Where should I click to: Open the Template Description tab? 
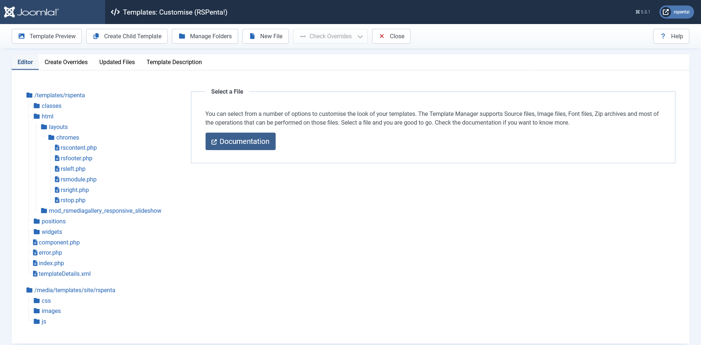pyautogui.click(x=174, y=62)
